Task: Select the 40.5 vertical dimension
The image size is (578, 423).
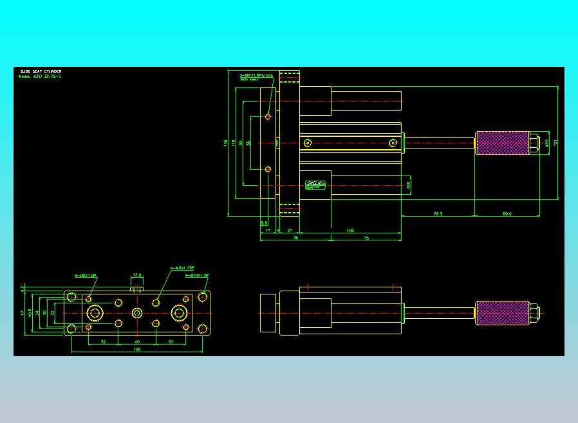Action: (30, 312)
